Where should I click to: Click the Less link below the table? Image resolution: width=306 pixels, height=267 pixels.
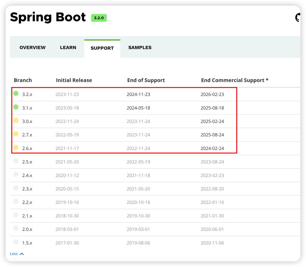(13, 254)
